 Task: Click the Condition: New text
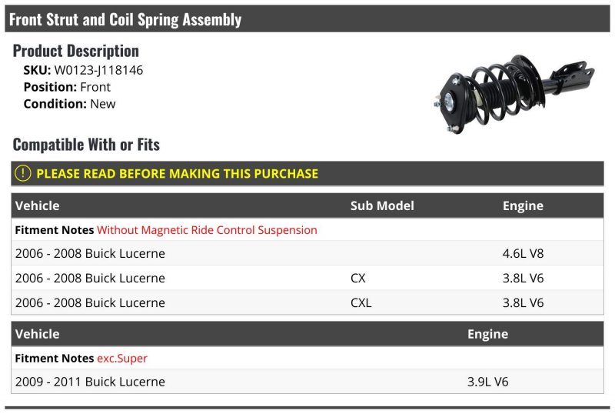[x=69, y=104]
